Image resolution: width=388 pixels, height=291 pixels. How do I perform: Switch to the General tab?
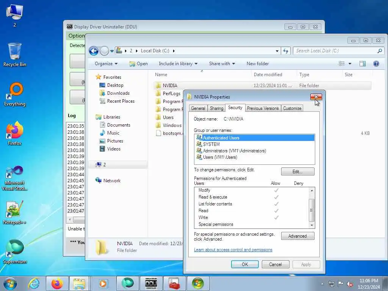pyautogui.click(x=198, y=108)
